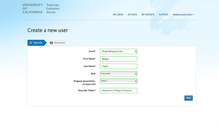Click the Describe "Other"* label

coord(87,90)
